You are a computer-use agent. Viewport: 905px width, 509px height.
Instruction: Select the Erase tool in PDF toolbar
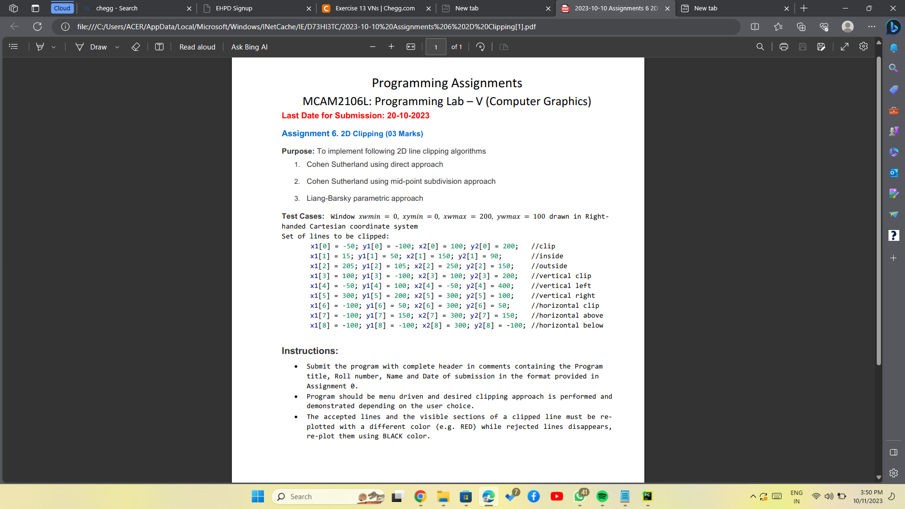(x=136, y=47)
